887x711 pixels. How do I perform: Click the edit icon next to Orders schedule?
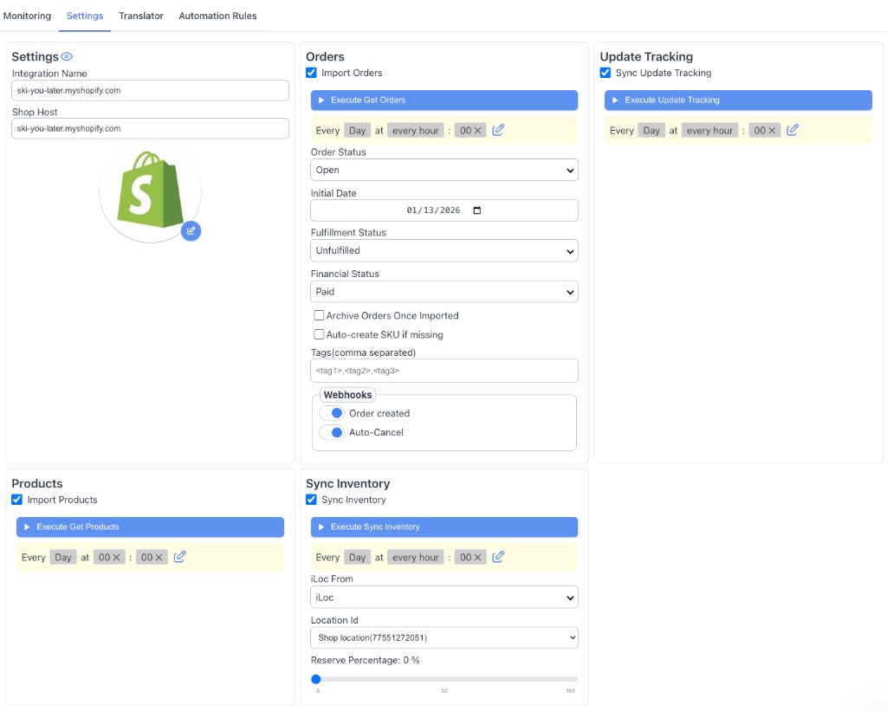point(498,129)
